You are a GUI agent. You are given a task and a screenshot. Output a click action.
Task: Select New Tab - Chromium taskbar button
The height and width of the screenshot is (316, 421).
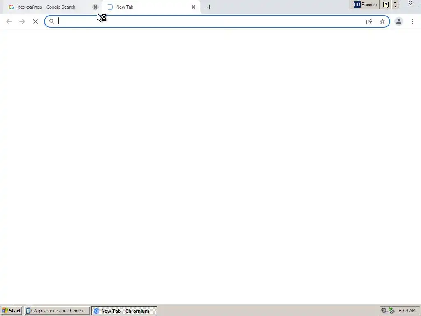pyautogui.click(x=124, y=311)
